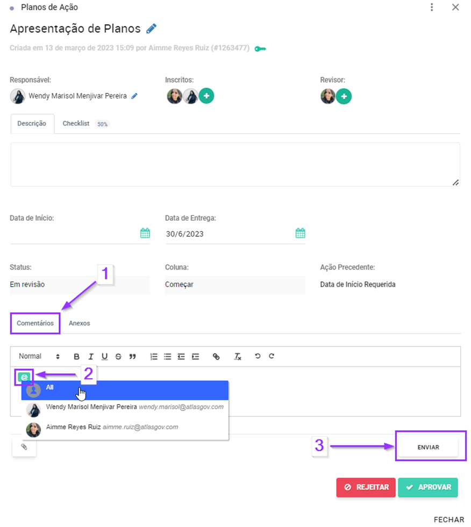Add a subscriber with Inscritos plus button
Image resolution: width=471 pixels, height=527 pixels.
pyautogui.click(x=206, y=96)
